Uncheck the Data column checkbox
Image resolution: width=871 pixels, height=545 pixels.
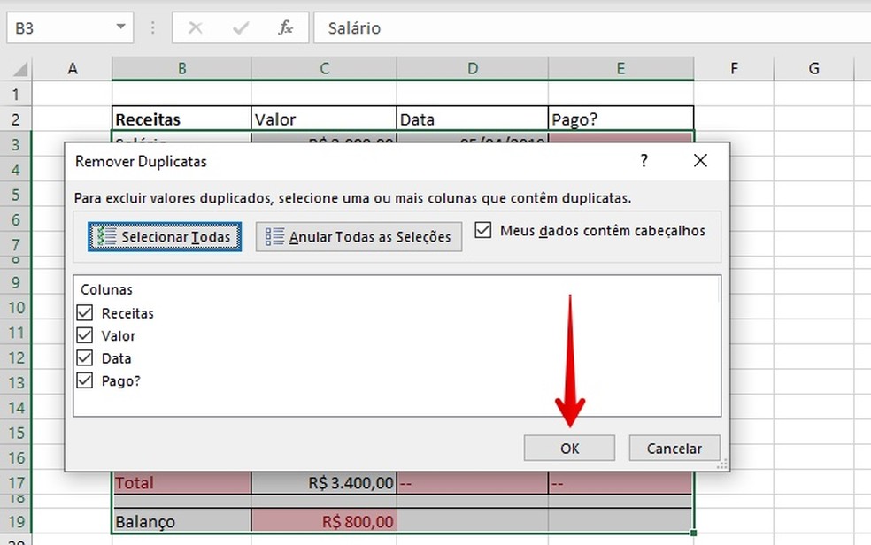coord(84,358)
